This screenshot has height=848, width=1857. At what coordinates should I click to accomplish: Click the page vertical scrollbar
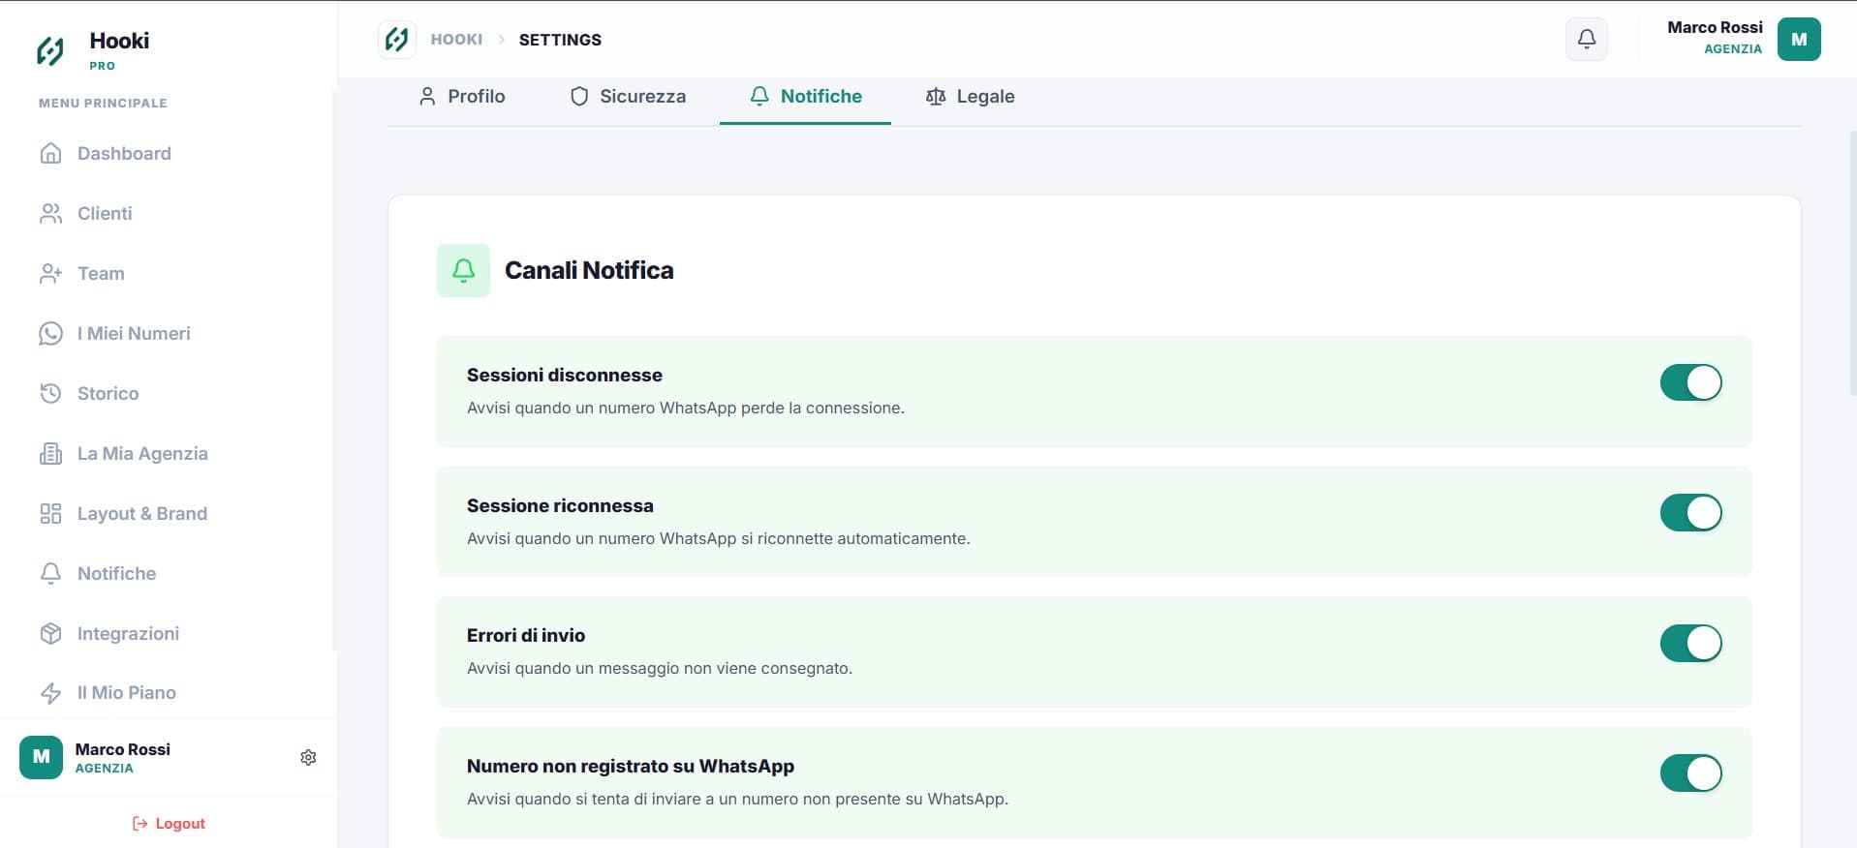[1852, 261]
